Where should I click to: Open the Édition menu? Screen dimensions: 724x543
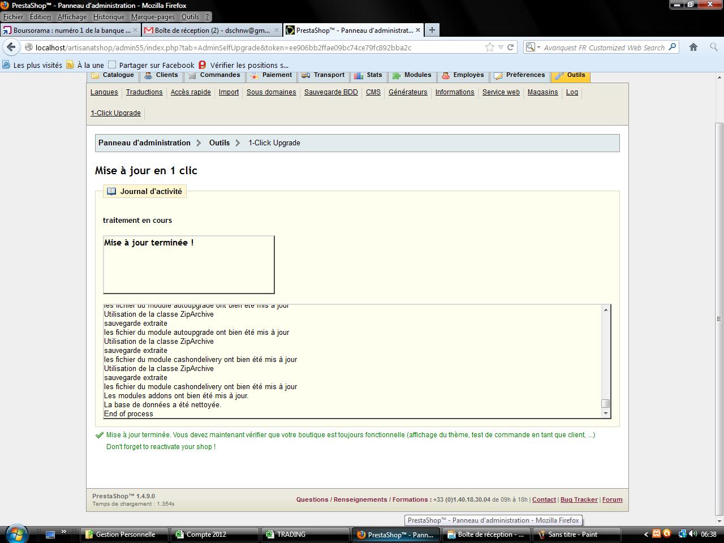(40, 17)
